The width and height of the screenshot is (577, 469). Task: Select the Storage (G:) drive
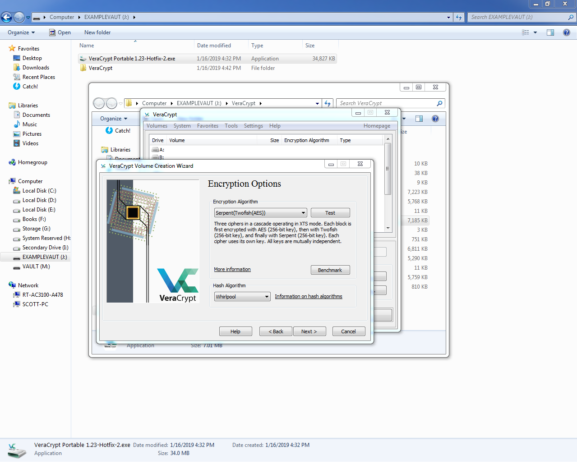point(32,229)
